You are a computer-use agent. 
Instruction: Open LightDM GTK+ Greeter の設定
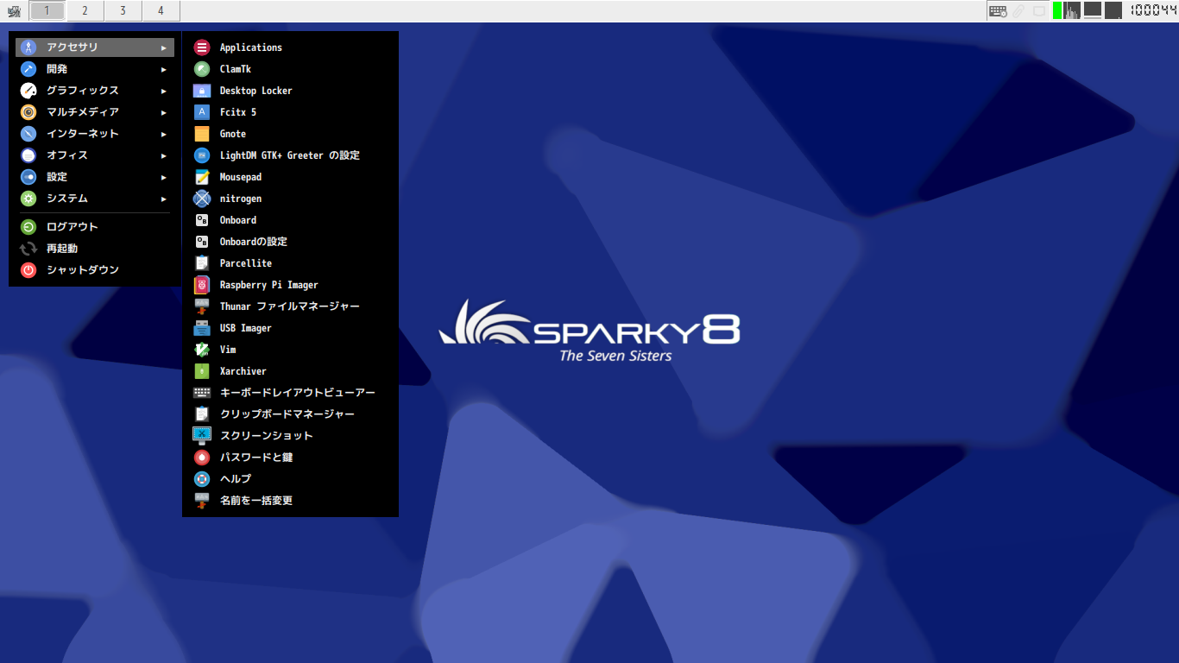point(290,155)
